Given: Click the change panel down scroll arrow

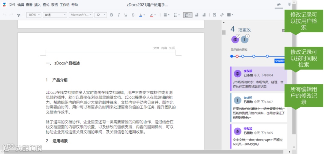Looking at the screenshot, I should pos(294,147).
